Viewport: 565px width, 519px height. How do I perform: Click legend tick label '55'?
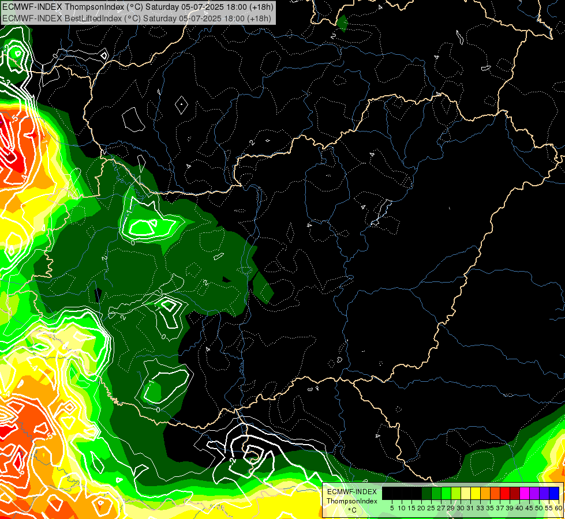(x=549, y=508)
